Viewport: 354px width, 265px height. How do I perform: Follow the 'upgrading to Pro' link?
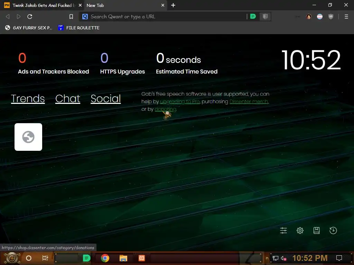point(180,102)
